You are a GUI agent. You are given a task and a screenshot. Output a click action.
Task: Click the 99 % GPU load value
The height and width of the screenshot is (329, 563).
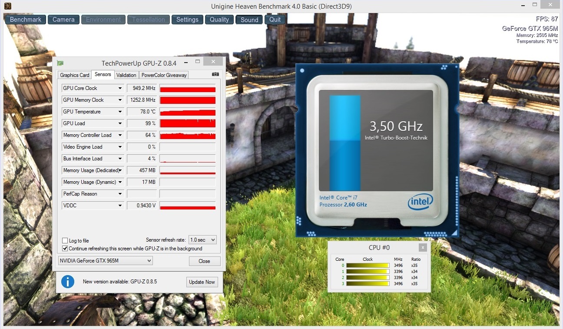click(142, 123)
